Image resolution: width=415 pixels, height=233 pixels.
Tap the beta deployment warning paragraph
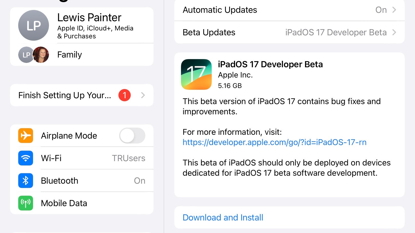(287, 168)
